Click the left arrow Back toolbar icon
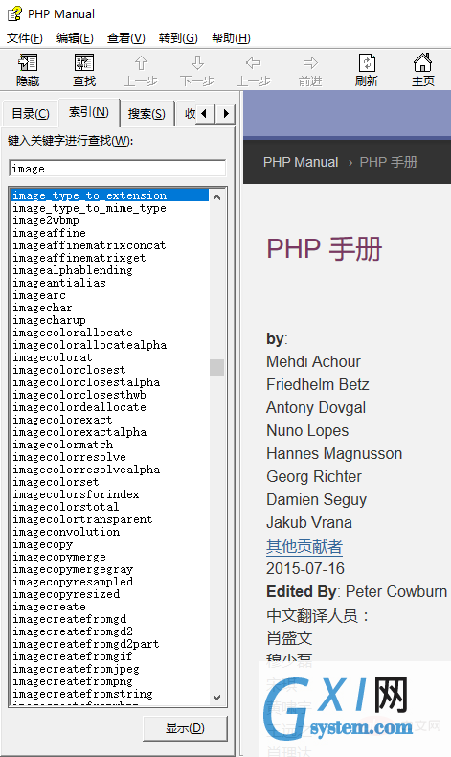Viewport: 451px width, 757px height. coord(253,62)
